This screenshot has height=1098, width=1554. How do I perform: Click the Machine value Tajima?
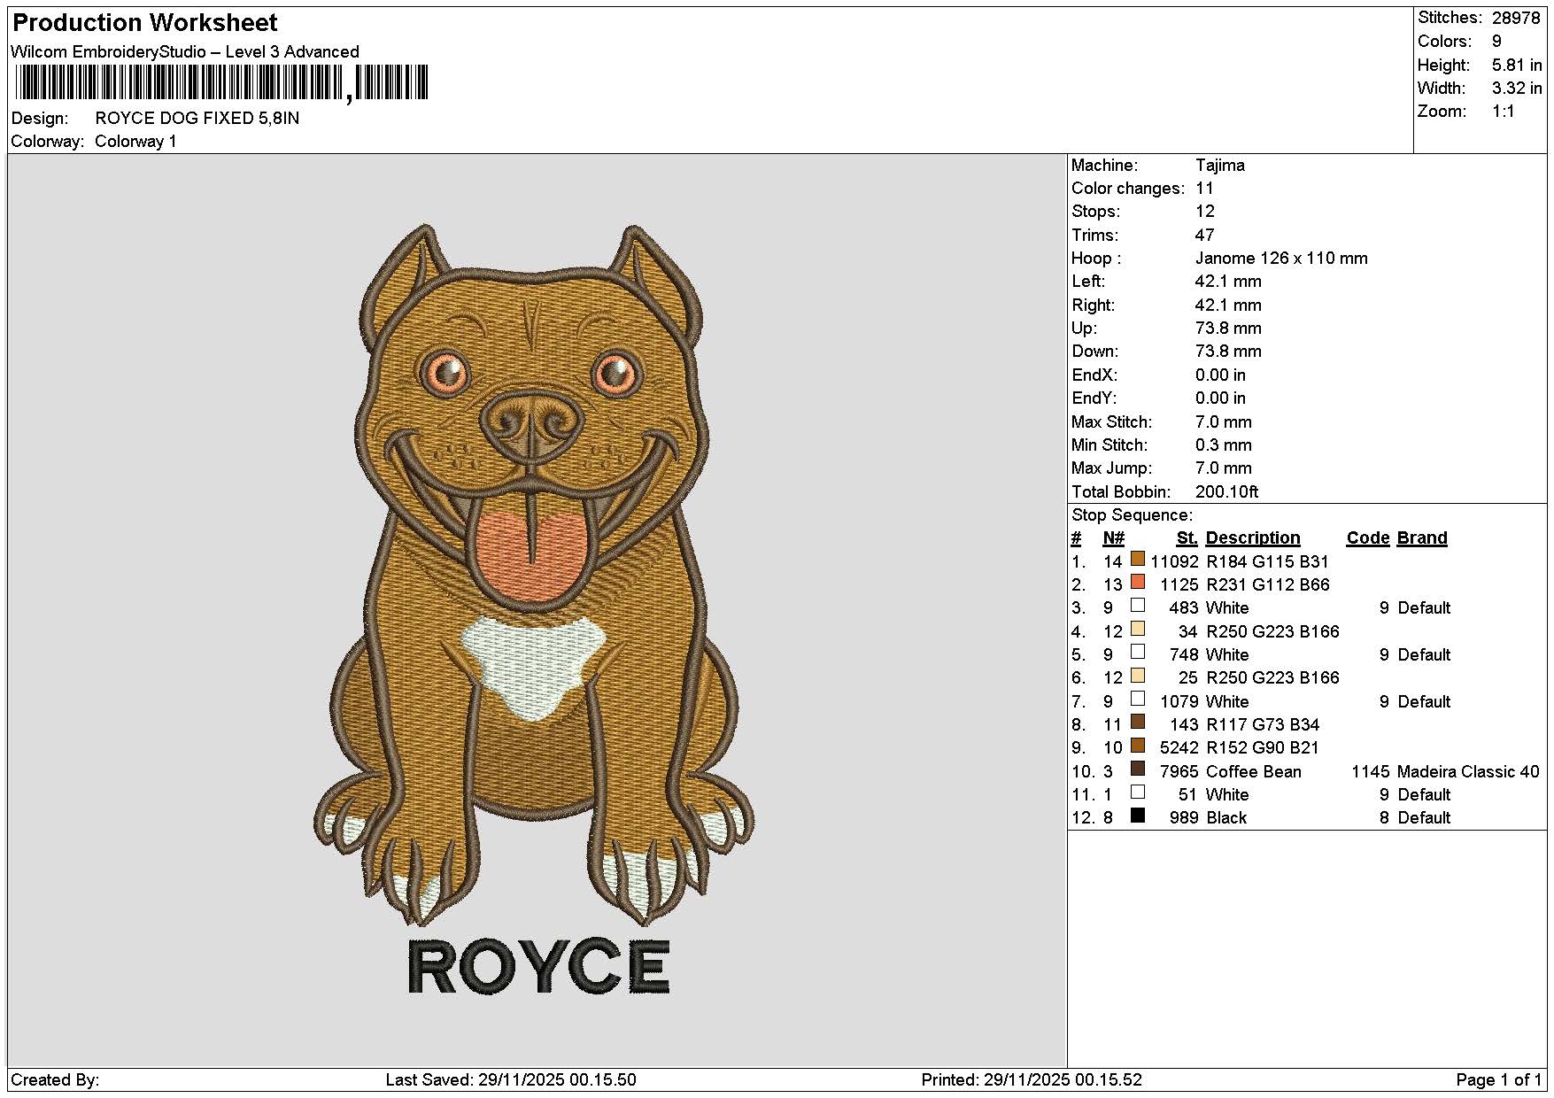pos(1220,166)
